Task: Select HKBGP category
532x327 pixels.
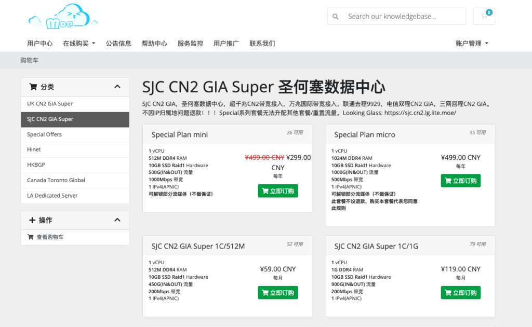Action: (75, 165)
